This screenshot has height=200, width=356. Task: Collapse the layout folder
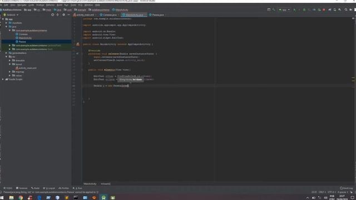click(x=10, y=64)
